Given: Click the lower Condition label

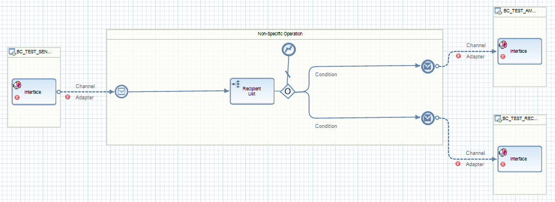Looking at the screenshot, I should click(326, 126).
